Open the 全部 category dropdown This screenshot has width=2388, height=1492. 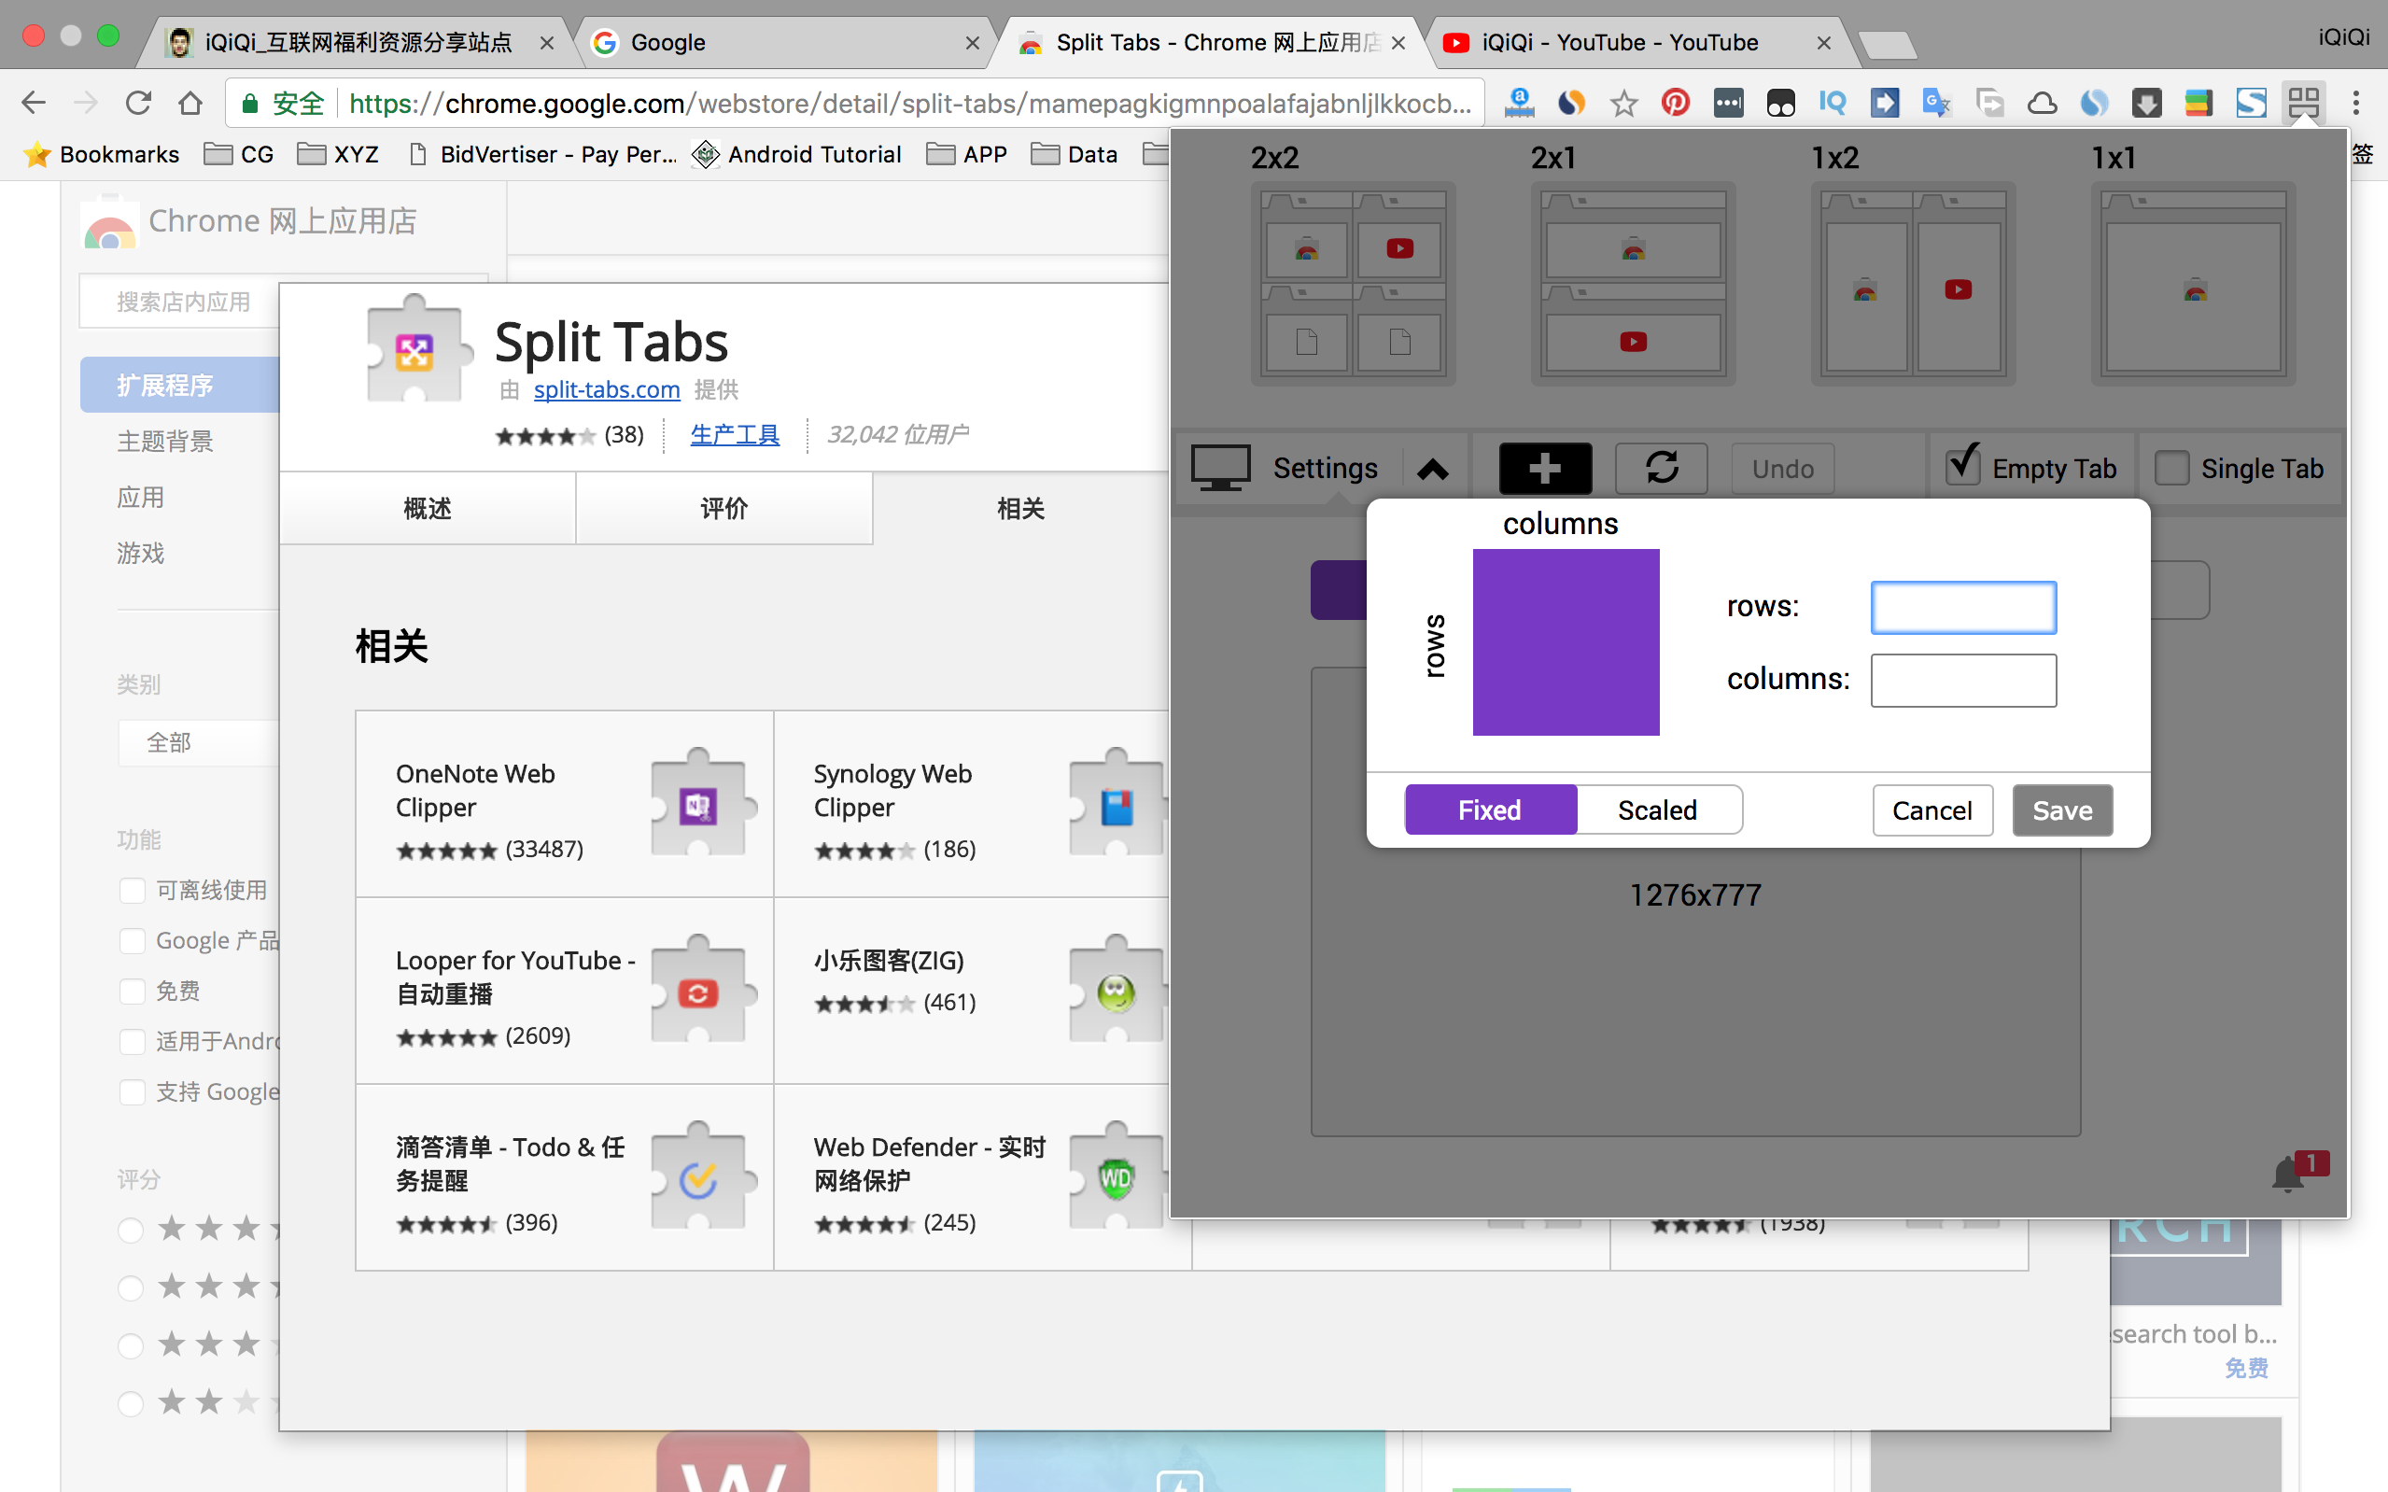point(198,742)
